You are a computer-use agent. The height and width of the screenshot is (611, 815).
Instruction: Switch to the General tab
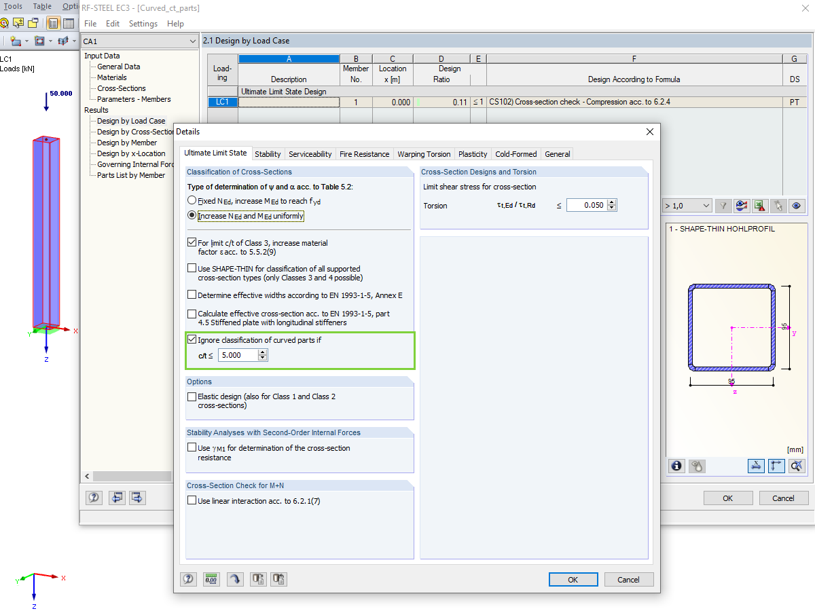coord(558,154)
